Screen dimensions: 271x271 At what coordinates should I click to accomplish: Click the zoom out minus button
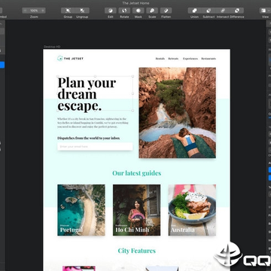pos(25,11)
